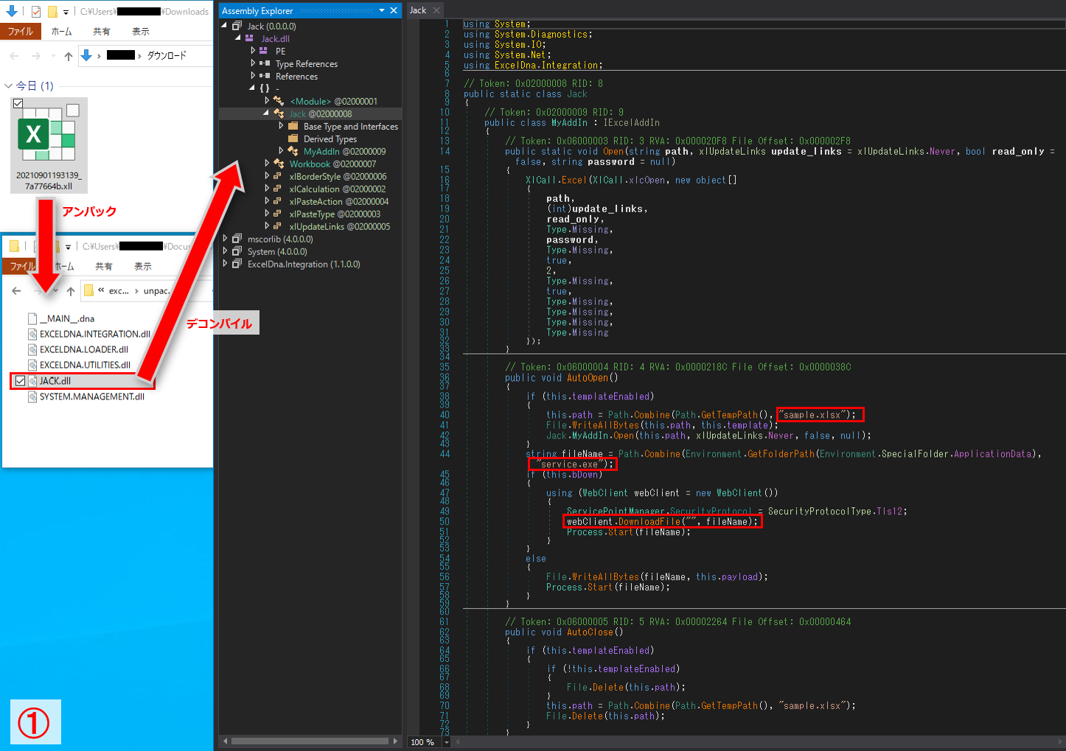
Task: Click the PE node icon
Action: (264, 51)
